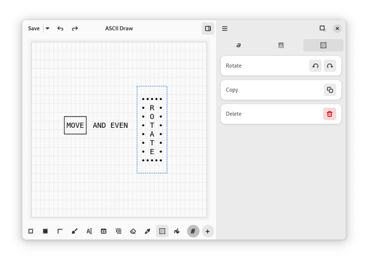Select the Fill bucket tool
This screenshot has width=368, height=264.
tap(177, 231)
